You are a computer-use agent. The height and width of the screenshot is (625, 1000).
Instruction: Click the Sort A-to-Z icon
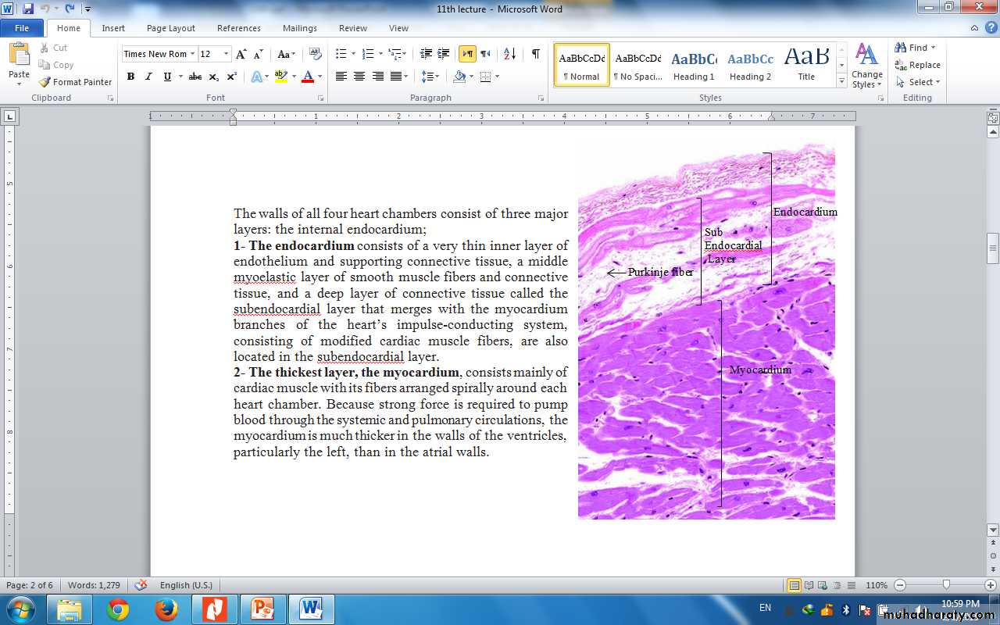(509, 54)
